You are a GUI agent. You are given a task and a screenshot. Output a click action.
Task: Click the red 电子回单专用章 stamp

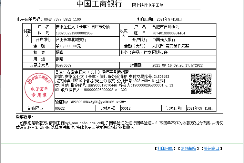(x=39, y=88)
